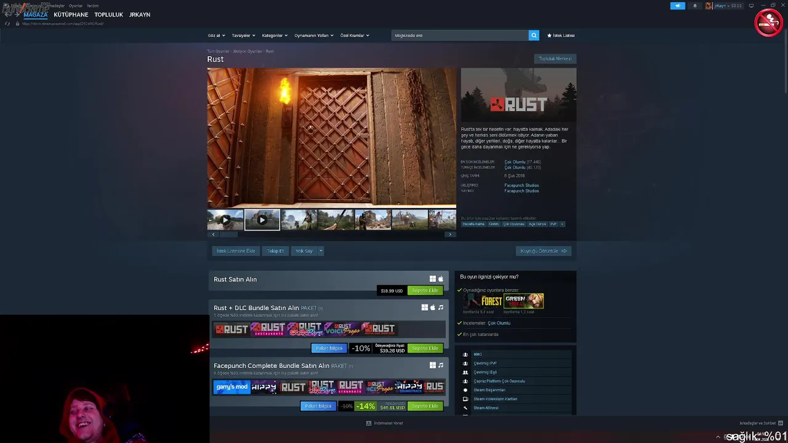
Task: Play the first video thumbnail
Action: (x=225, y=220)
